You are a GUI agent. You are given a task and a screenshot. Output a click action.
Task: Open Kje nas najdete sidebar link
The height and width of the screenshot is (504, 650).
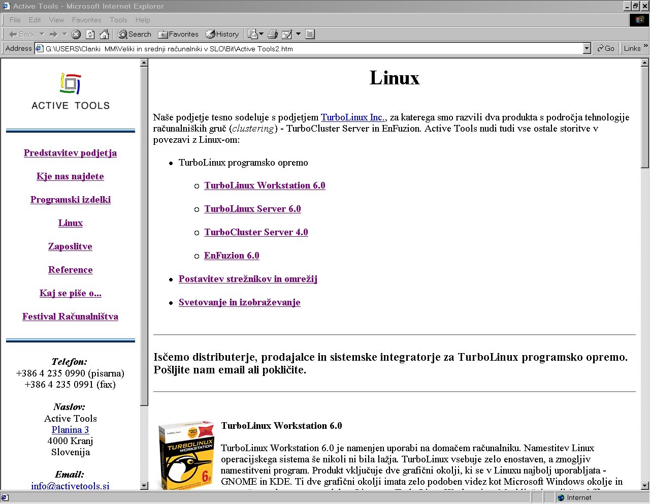click(70, 176)
